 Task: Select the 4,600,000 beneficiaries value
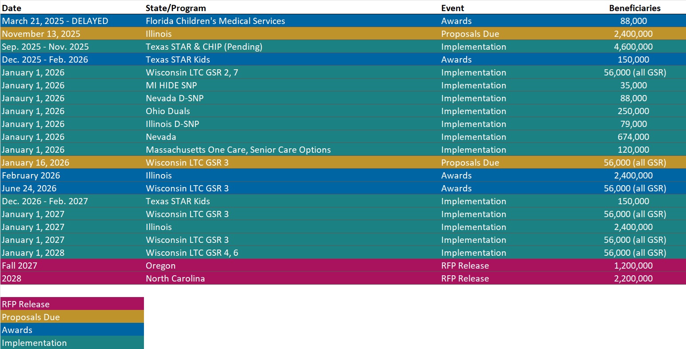click(x=634, y=47)
